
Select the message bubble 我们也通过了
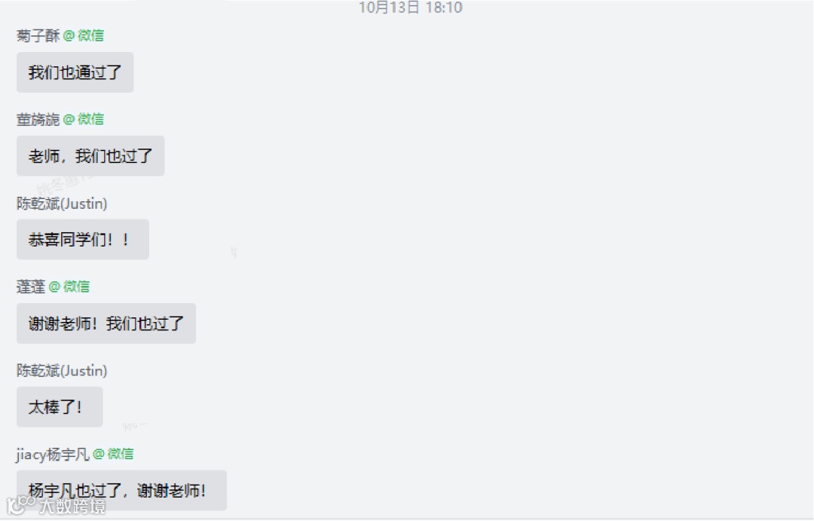(75, 72)
